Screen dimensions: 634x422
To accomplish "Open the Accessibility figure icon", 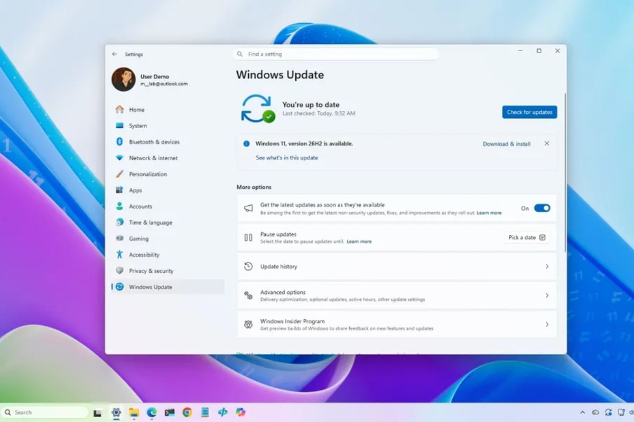I will point(119,255).
